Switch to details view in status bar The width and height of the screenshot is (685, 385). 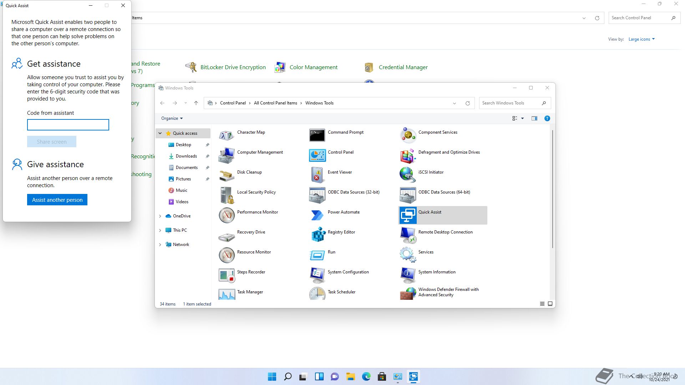coord(542,304)
